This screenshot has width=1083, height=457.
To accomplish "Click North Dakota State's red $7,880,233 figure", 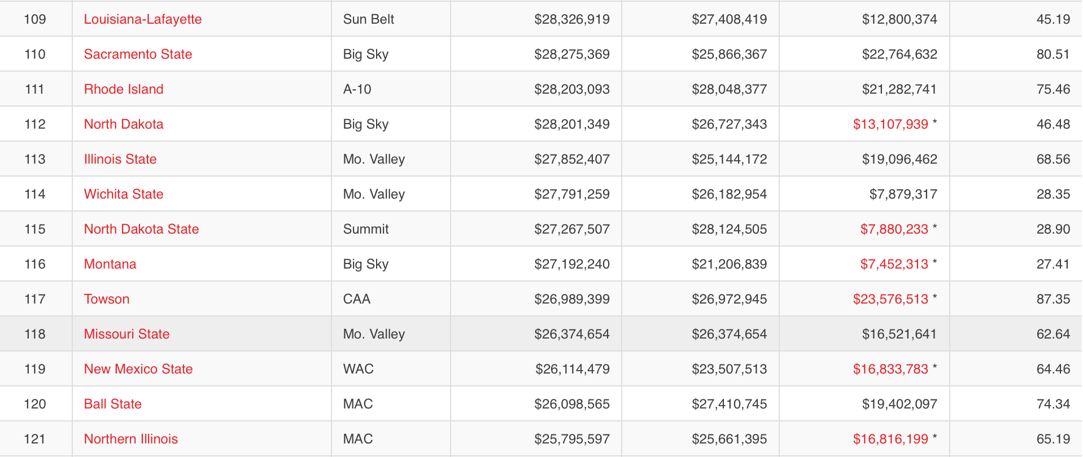I will (x=894, y=229).
